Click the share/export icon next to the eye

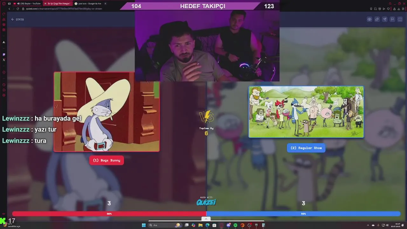pyautogui.click(x=377, y=19)
